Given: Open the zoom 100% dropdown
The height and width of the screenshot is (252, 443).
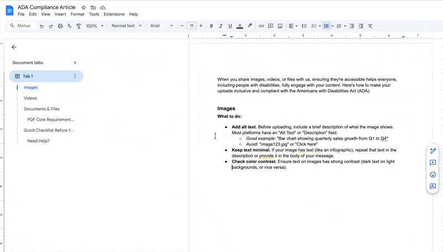Looking at the screenshot, I should pos(95,26).
